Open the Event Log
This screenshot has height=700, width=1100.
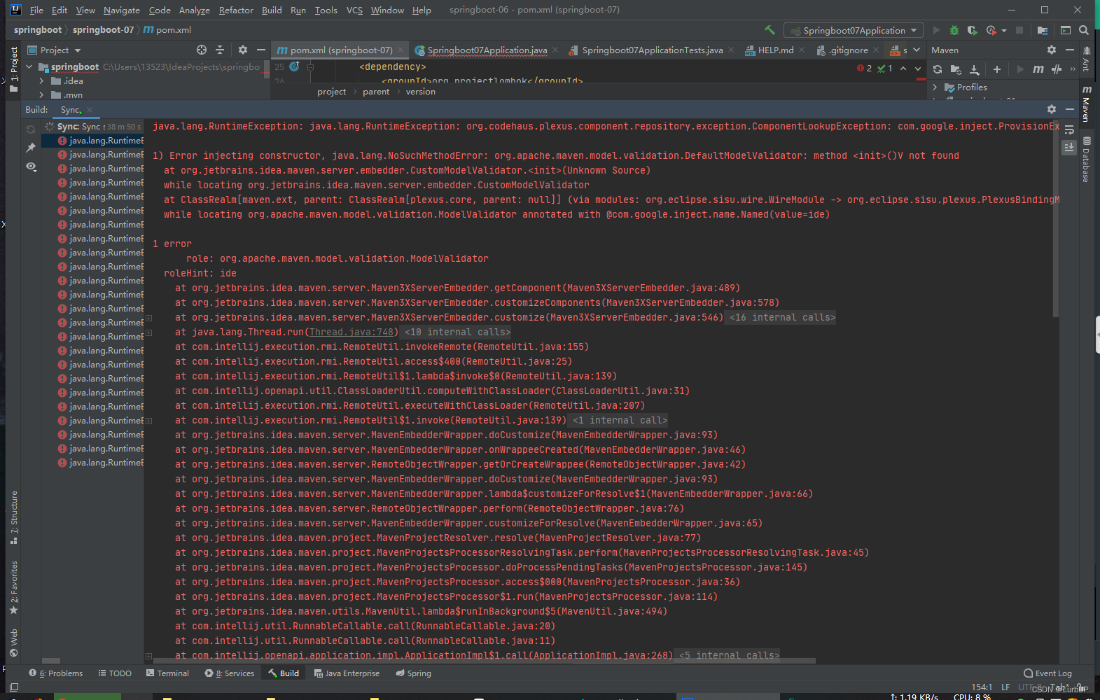coord(1047,673)
